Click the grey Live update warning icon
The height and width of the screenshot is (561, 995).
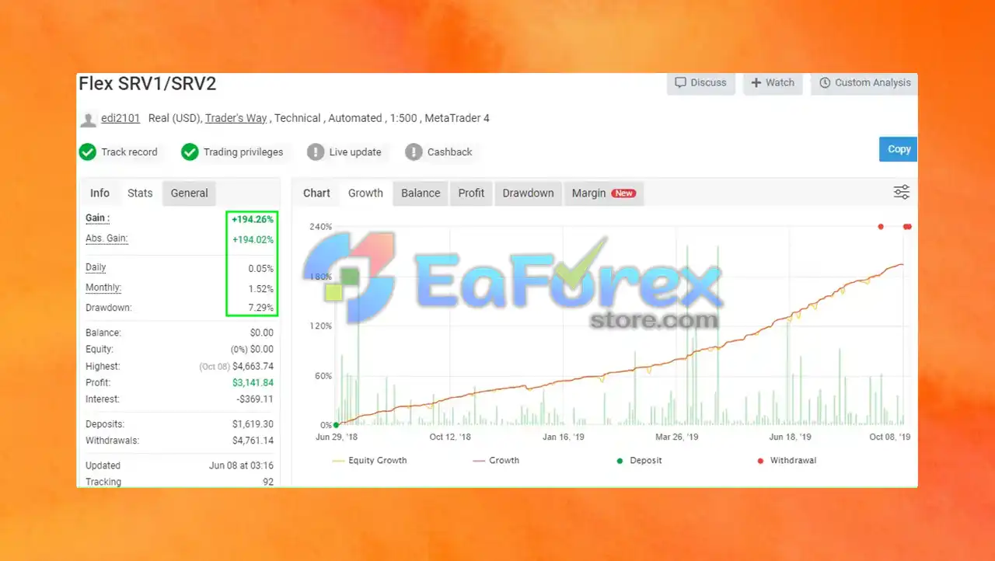point(315,152)
